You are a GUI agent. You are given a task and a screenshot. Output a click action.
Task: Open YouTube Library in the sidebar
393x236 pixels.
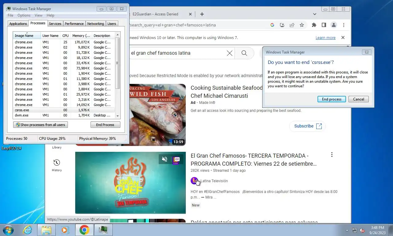pyautogui.click(x=57, y=147)
